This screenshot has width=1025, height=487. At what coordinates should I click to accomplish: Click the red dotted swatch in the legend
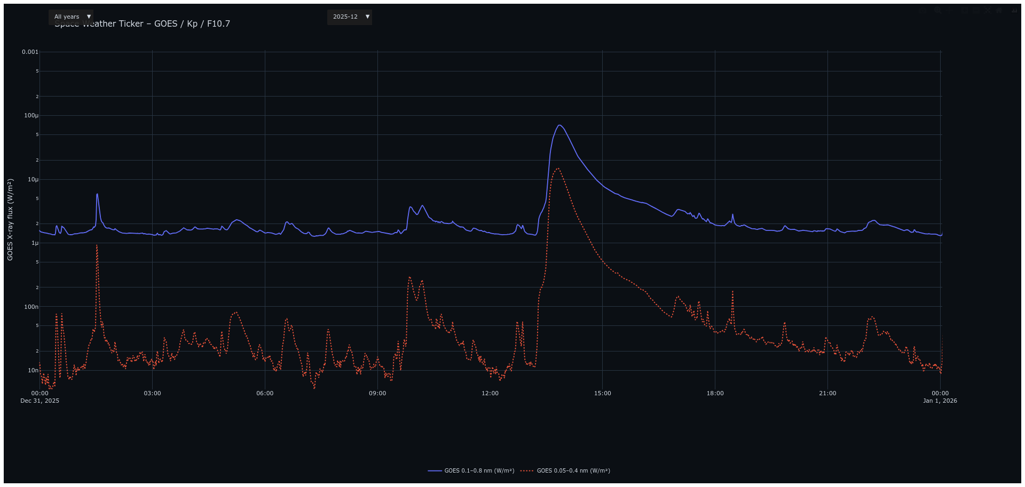[x=527, y=471]
